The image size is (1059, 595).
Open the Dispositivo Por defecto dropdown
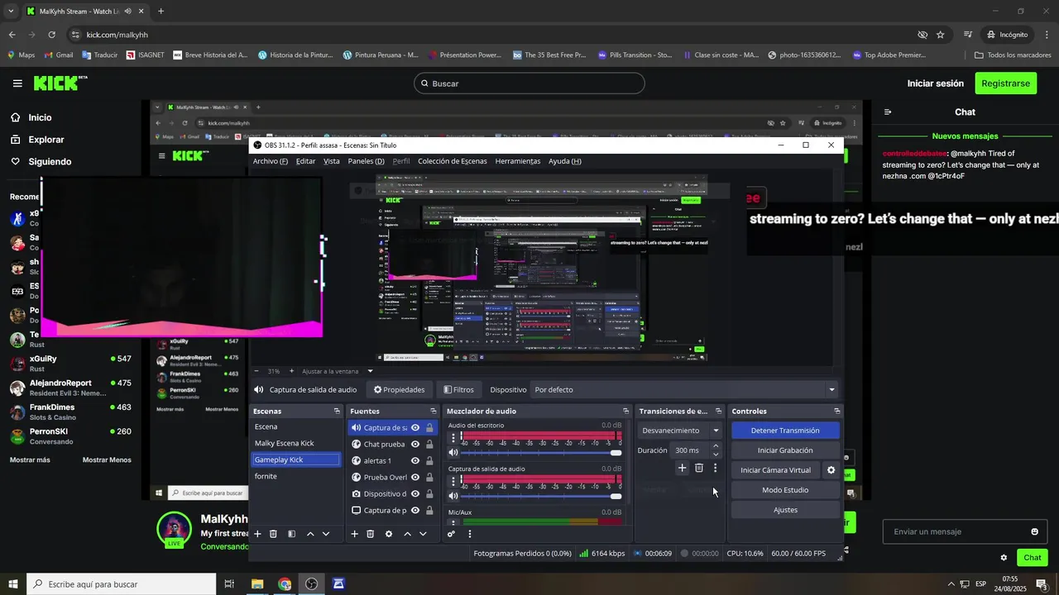684,389
